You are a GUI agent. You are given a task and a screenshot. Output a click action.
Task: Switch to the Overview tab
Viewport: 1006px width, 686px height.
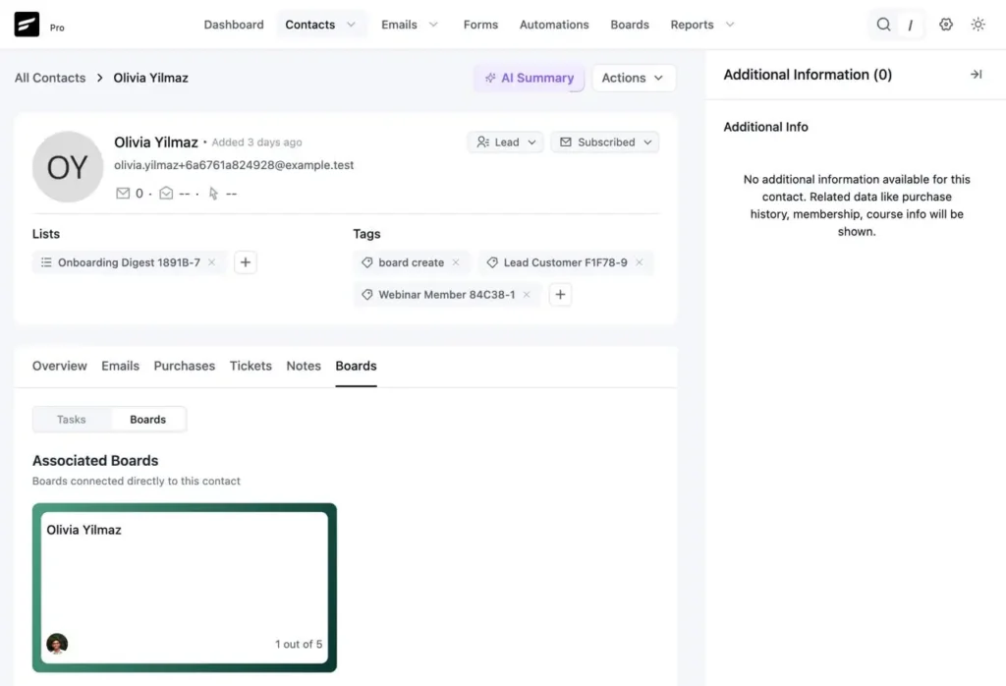coord(60,366)
